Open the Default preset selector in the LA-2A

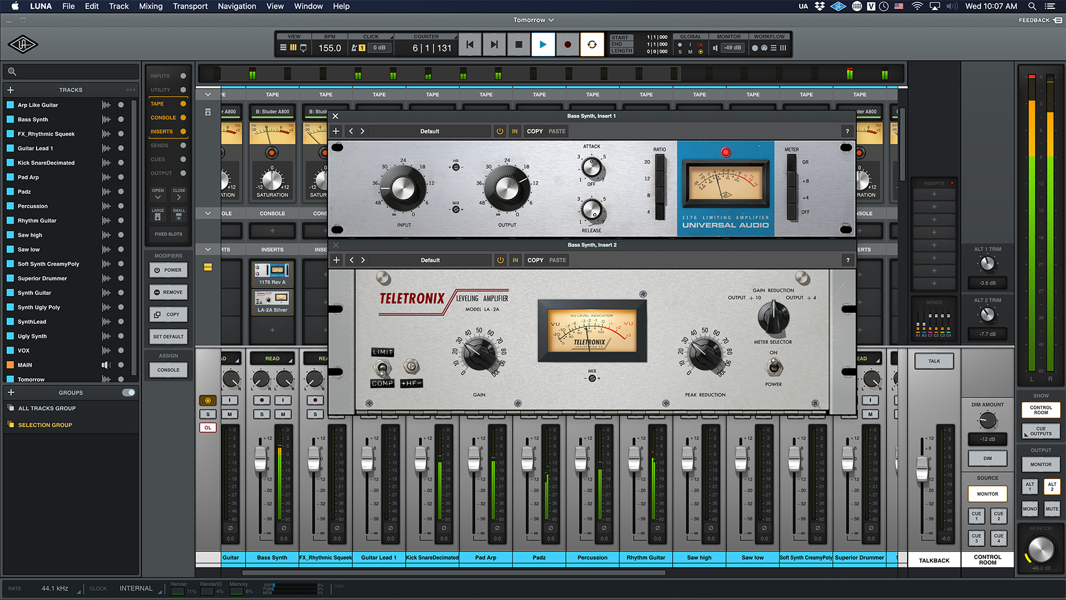coord(430,260)
